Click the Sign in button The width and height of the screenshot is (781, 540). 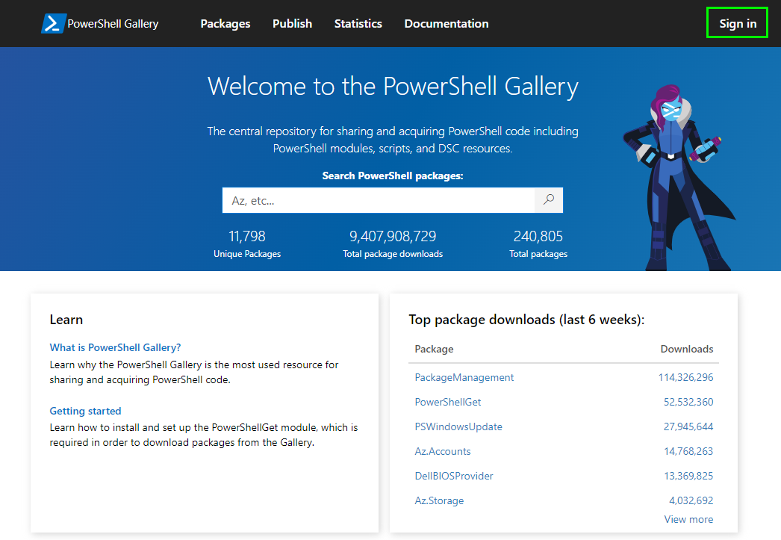738,24
